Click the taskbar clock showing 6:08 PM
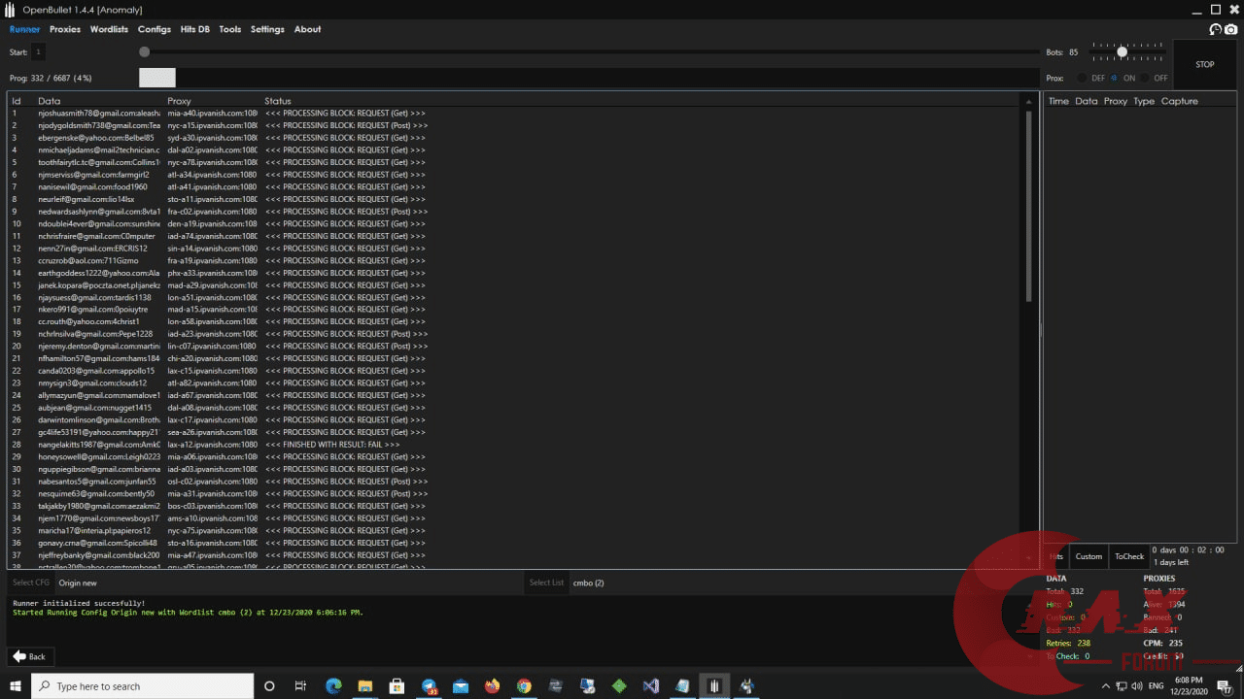This screenshot has width=1244, height=699. pyautogui.click(x=1188, y=685)
